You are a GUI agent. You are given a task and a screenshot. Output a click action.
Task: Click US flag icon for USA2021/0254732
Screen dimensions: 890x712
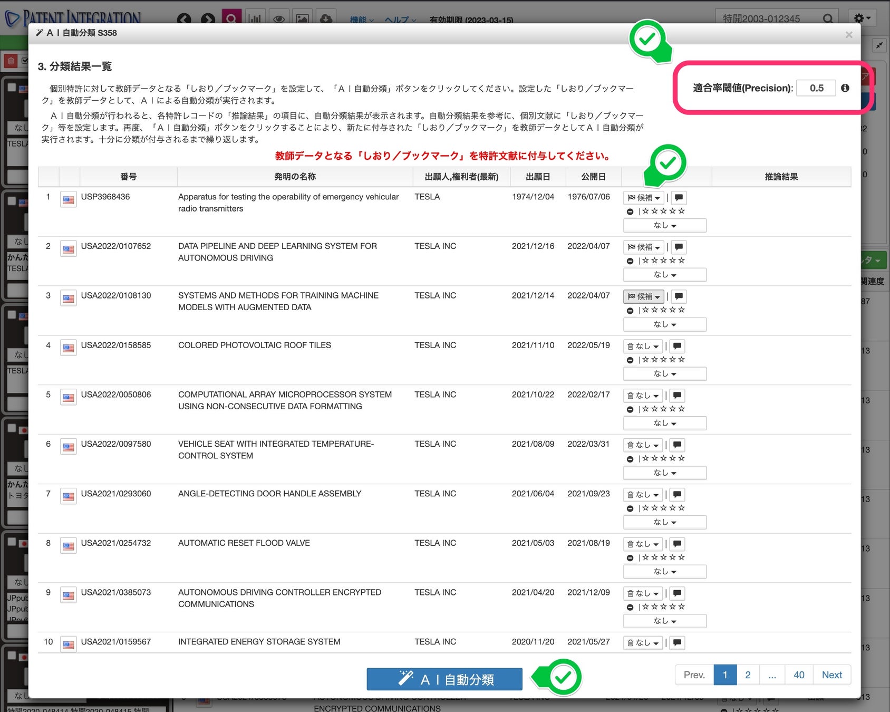69,546
